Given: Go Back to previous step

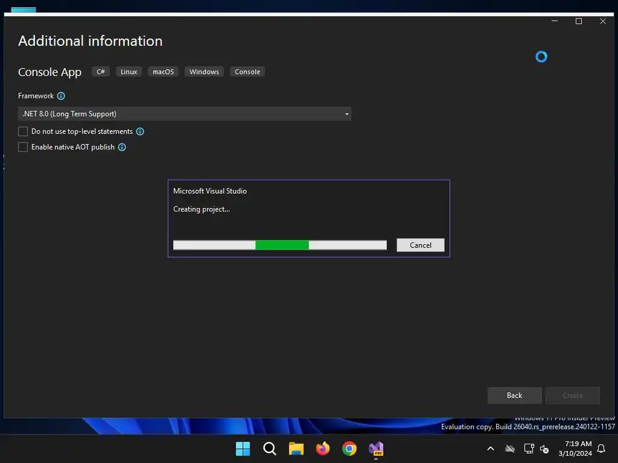Looking at the screenshot, I should click(514, 395).
